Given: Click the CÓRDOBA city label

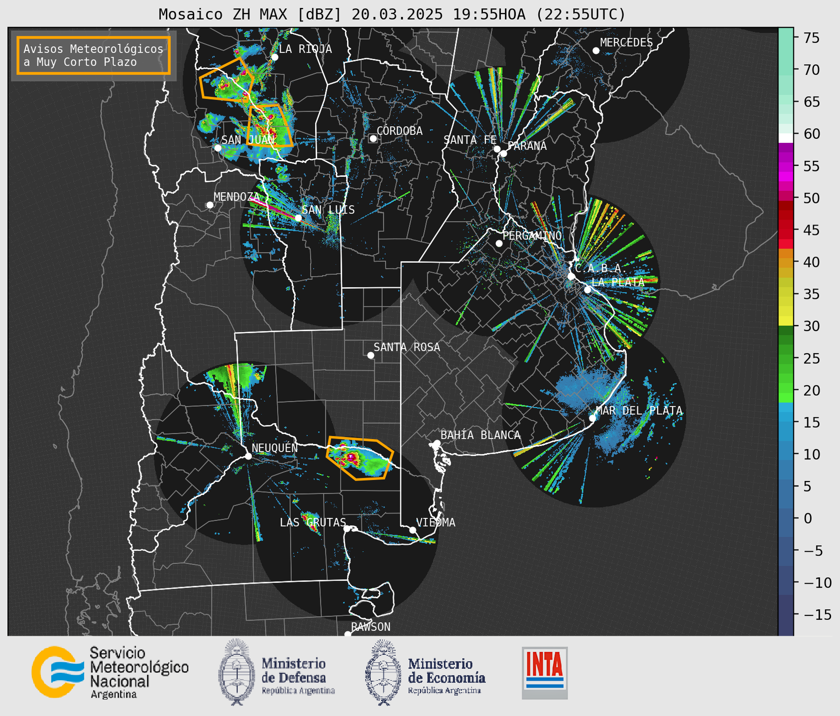Looking at the screenshot, I should [399, 130].
